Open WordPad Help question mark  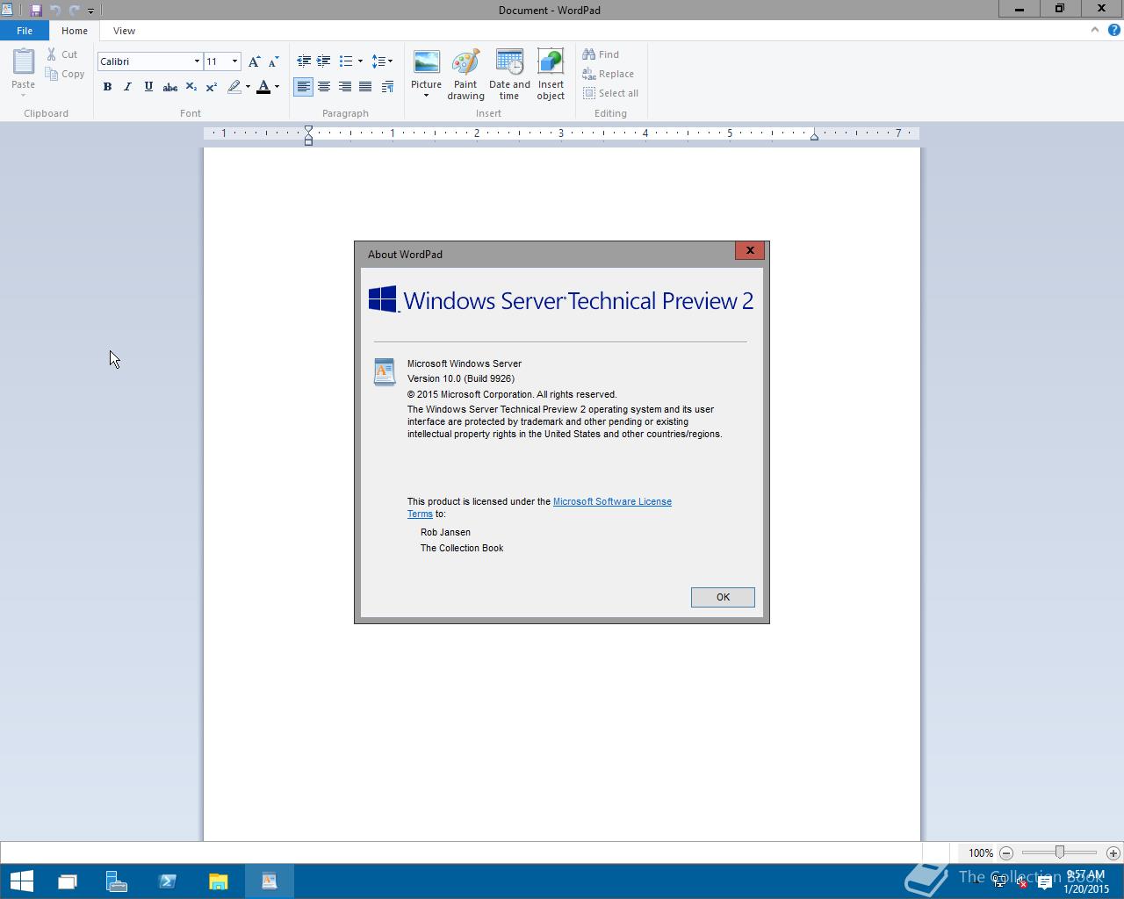[x=1114, y=30]
